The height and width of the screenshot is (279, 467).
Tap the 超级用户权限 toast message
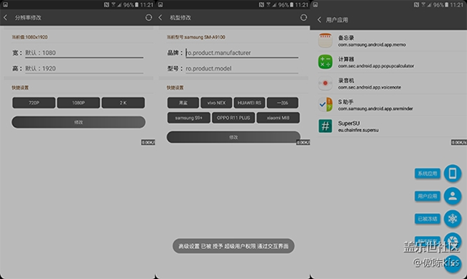(x=233, y=246)
